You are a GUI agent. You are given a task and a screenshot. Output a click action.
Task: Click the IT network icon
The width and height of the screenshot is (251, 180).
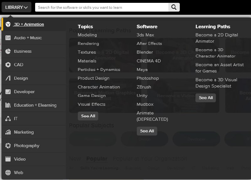pos(8,119)
